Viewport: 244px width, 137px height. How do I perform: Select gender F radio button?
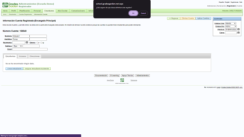tap(37, 43)
